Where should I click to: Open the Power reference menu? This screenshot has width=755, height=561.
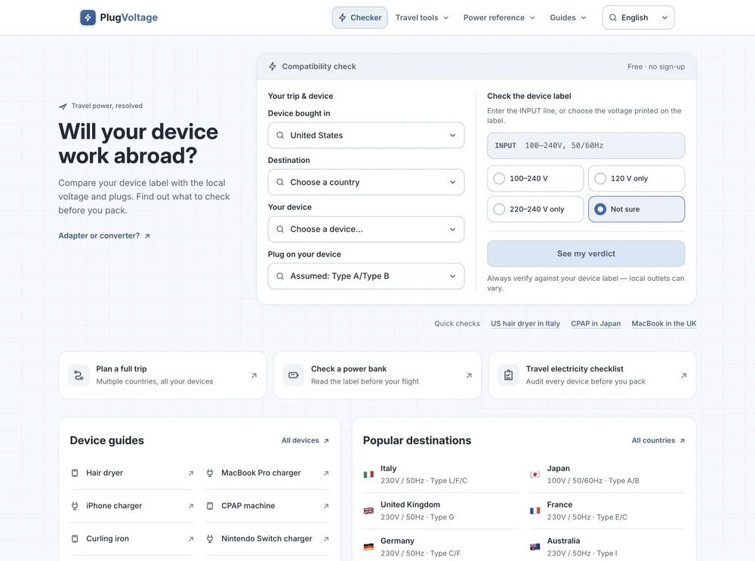pyautogui.click(x=499, y=18)
